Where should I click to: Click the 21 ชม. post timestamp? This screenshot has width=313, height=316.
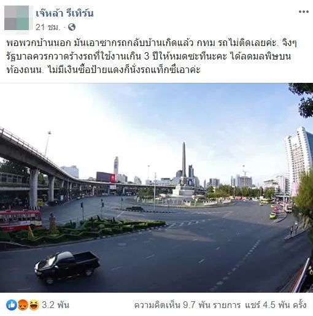tap(48, 27)
